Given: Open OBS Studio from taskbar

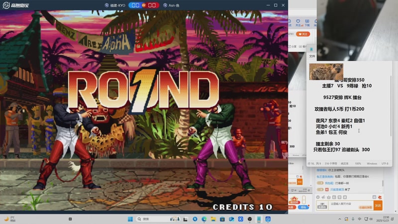Looking at the screenshot, I should (x=250, y=219).
